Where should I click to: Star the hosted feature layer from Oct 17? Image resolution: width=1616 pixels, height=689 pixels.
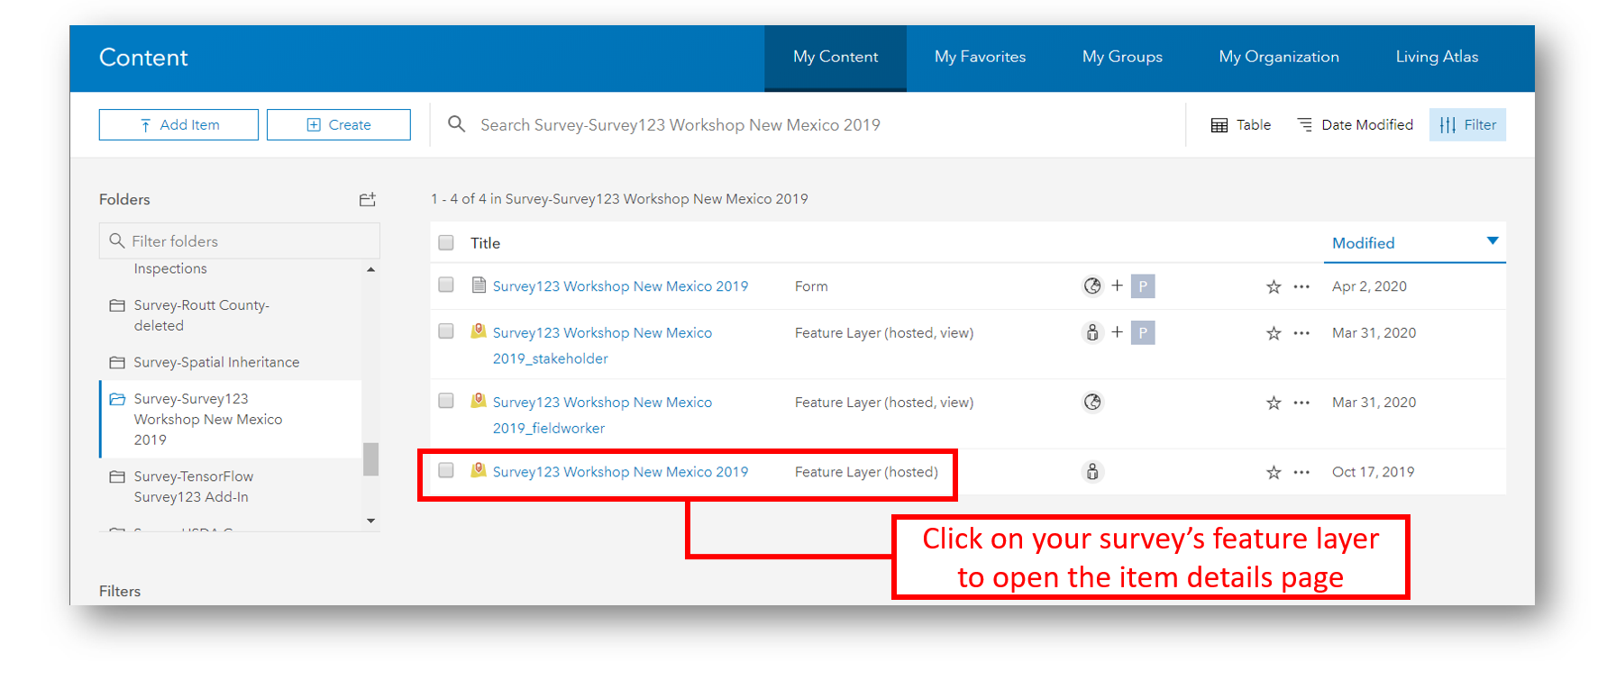pyautogui.click(x=1274, y=472)
